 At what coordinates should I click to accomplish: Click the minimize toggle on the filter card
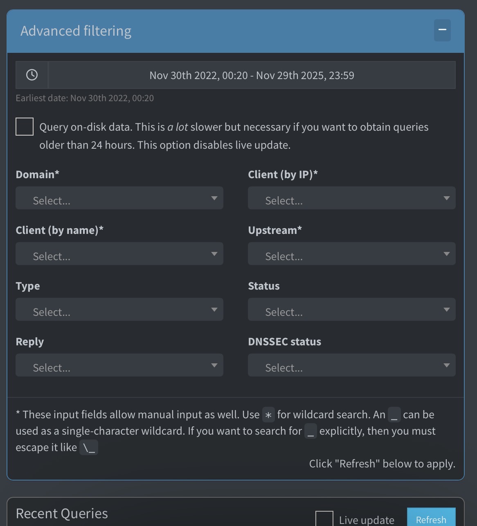point(442,30)
